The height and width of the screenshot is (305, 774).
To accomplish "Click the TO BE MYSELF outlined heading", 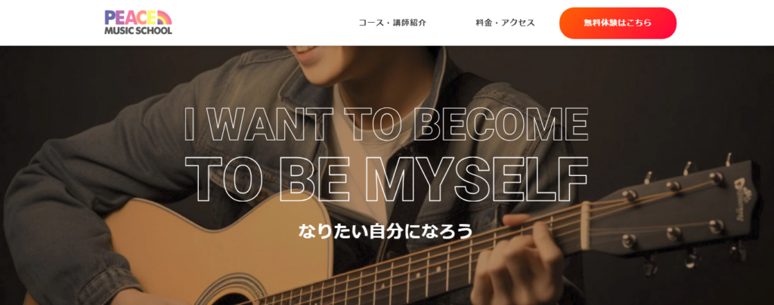I will point(386,180).
